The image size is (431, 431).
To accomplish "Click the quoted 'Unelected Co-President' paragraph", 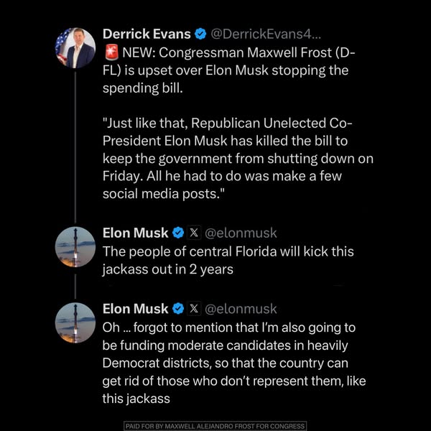I will click(237, 158).
